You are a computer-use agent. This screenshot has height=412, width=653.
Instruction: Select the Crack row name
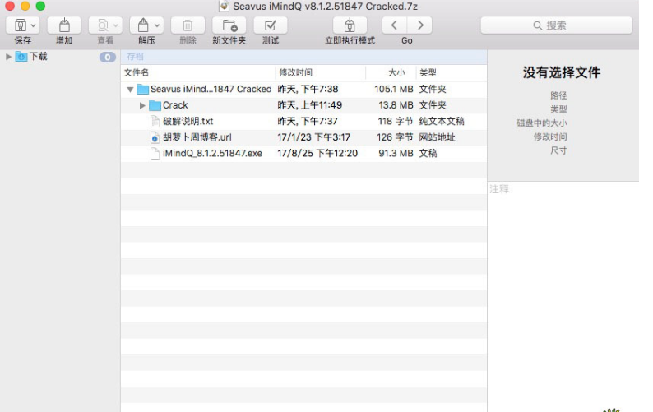[175, 105]
